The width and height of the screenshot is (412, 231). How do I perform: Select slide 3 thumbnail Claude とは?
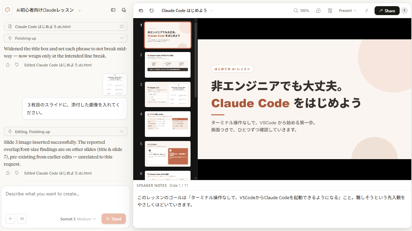point(168,94)
